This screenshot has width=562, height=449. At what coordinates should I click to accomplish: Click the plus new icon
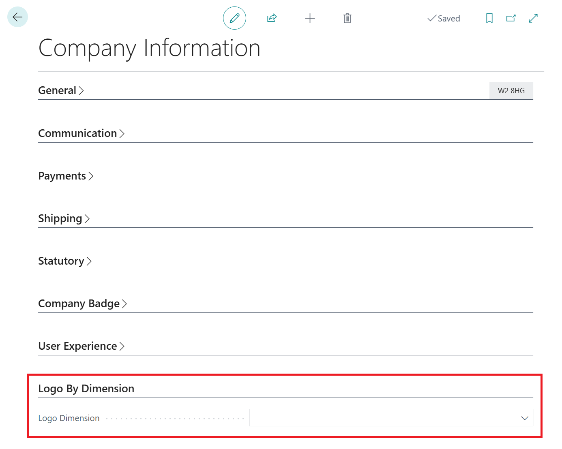pos(310,18)
